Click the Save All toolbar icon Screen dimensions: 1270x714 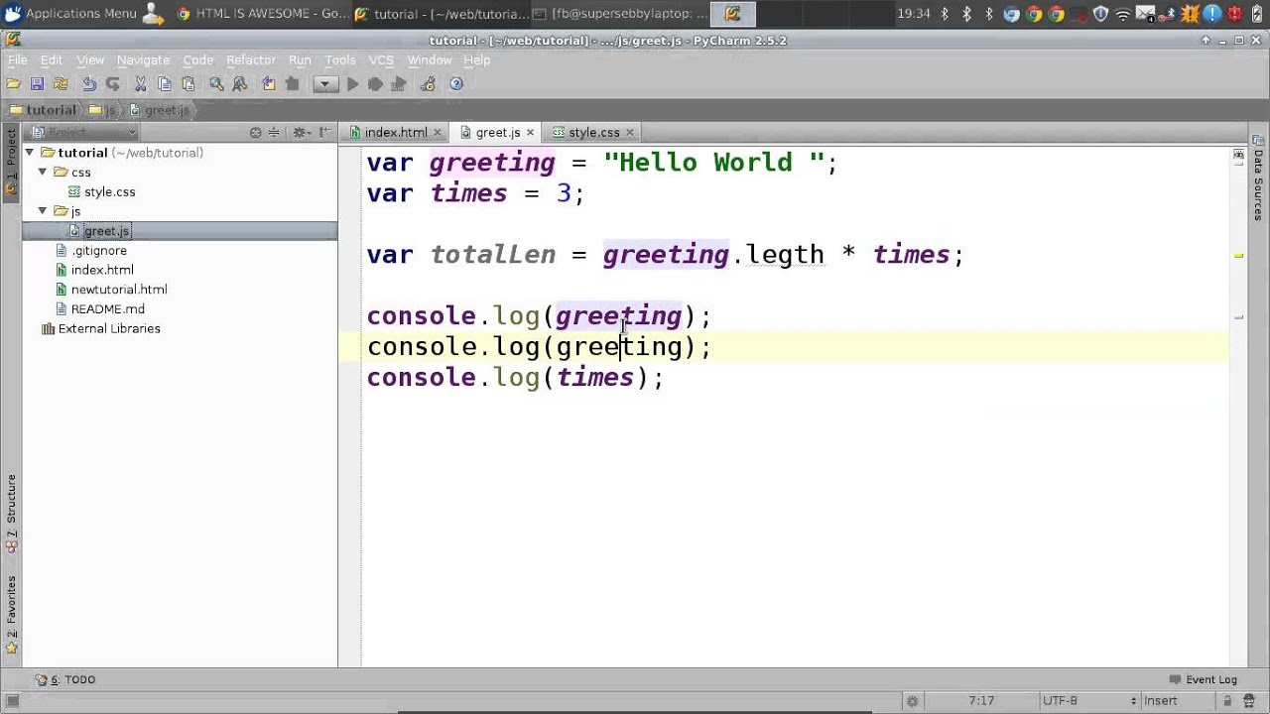37,84
